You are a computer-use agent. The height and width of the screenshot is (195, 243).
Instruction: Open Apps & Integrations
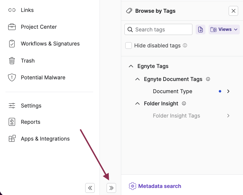click(45, 138)
